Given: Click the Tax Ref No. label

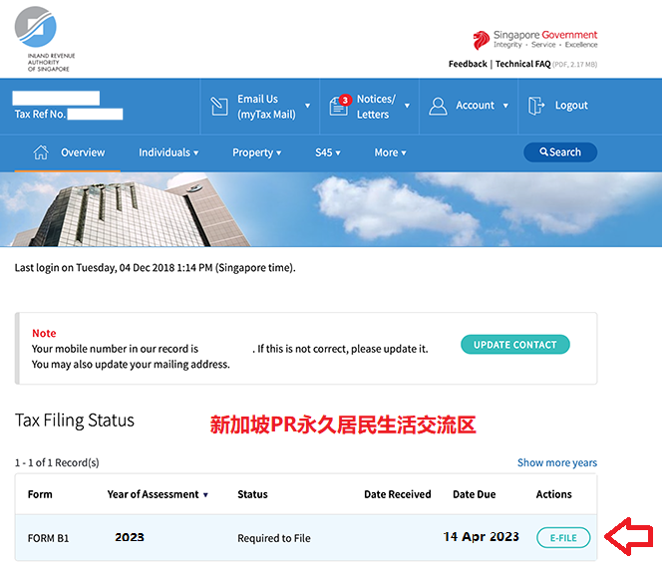Looking at the screenshot, I should click(40, 115).
